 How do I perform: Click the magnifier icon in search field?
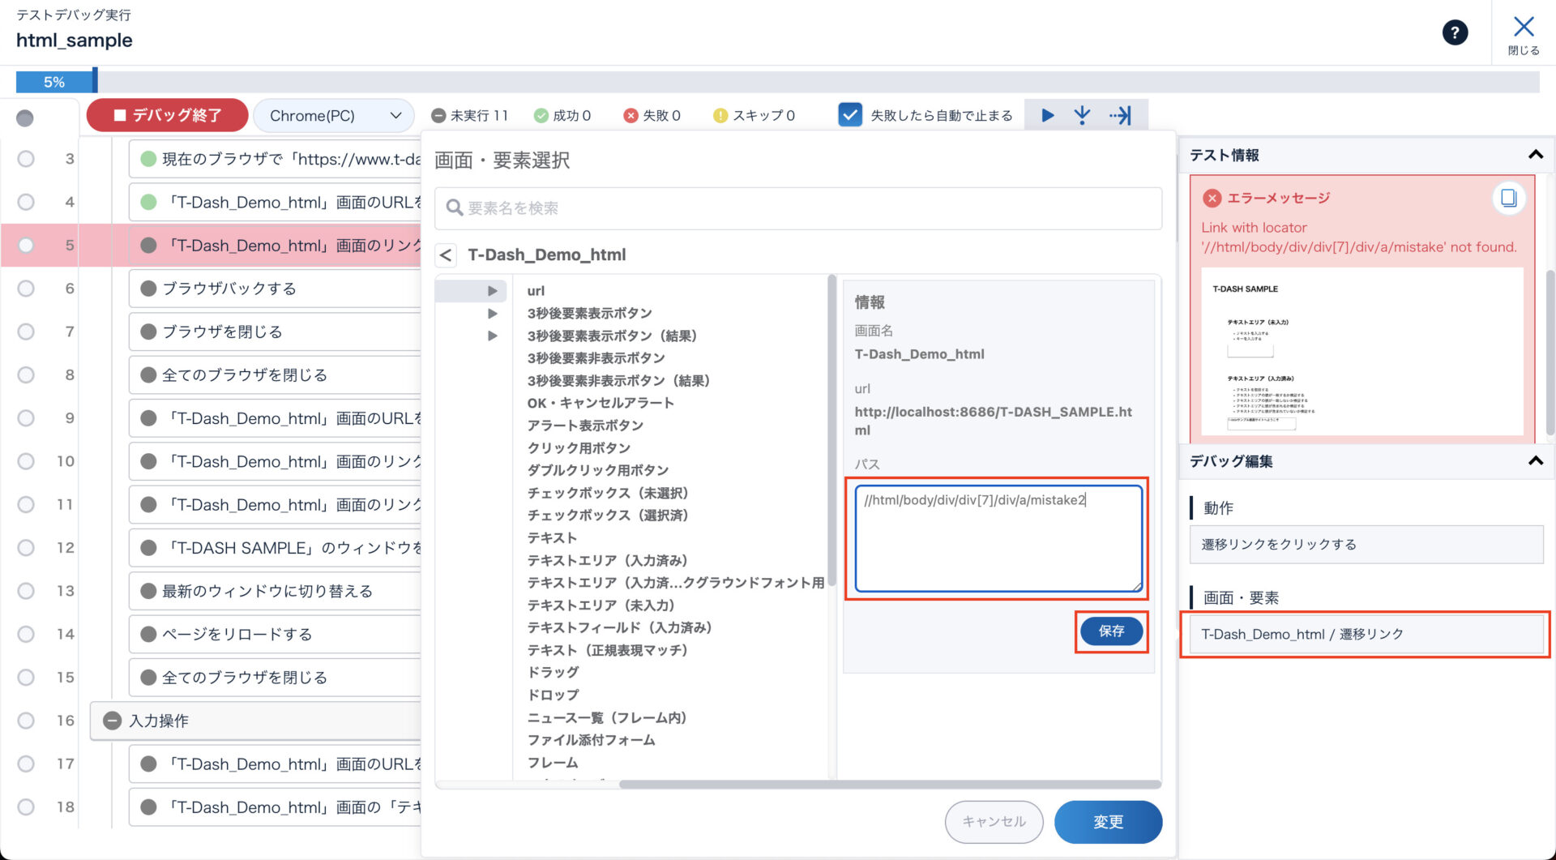454,208
